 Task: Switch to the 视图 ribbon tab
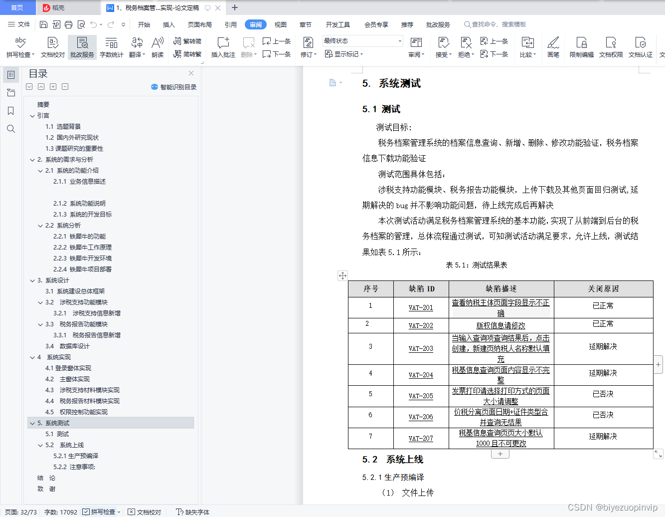[x=281, y=24]
